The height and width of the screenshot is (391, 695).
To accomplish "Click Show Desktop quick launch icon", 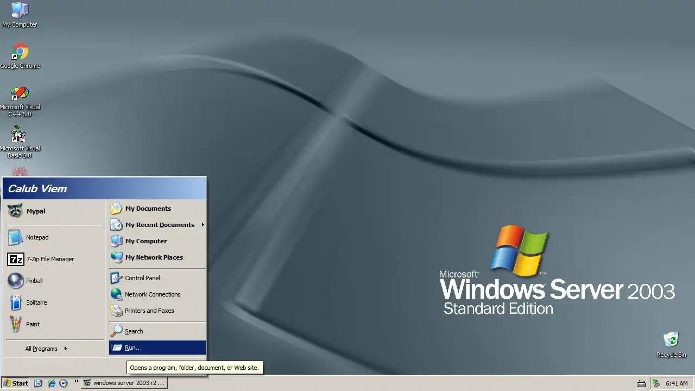I will coord(38,383).
